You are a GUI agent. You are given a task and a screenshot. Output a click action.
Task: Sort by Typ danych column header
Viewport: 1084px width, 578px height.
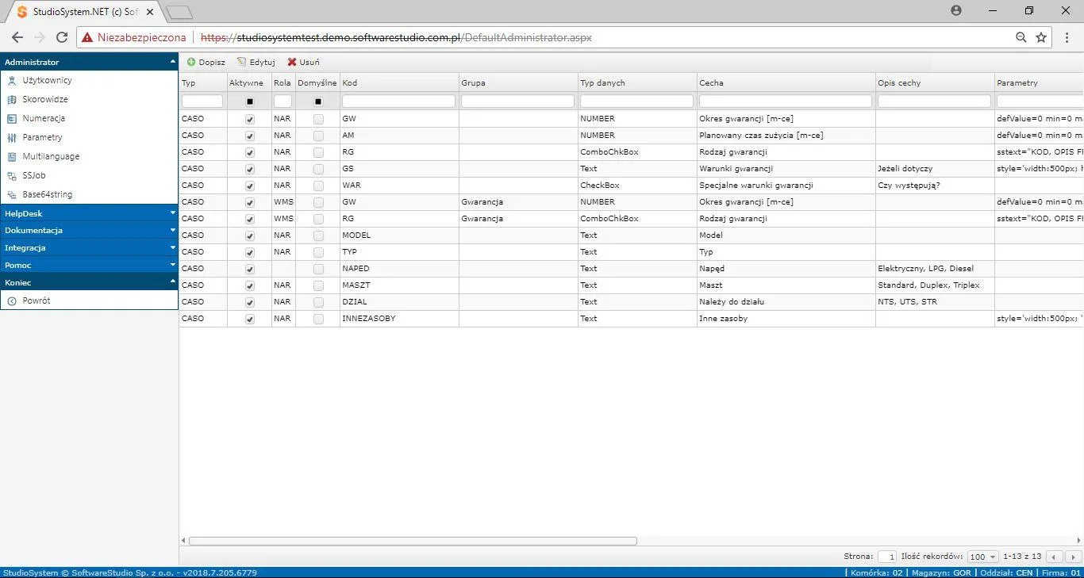click(x=637, y=82)
